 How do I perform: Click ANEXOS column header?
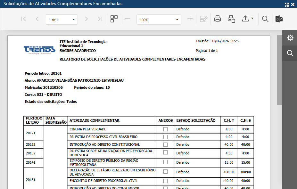pos(166,120)
